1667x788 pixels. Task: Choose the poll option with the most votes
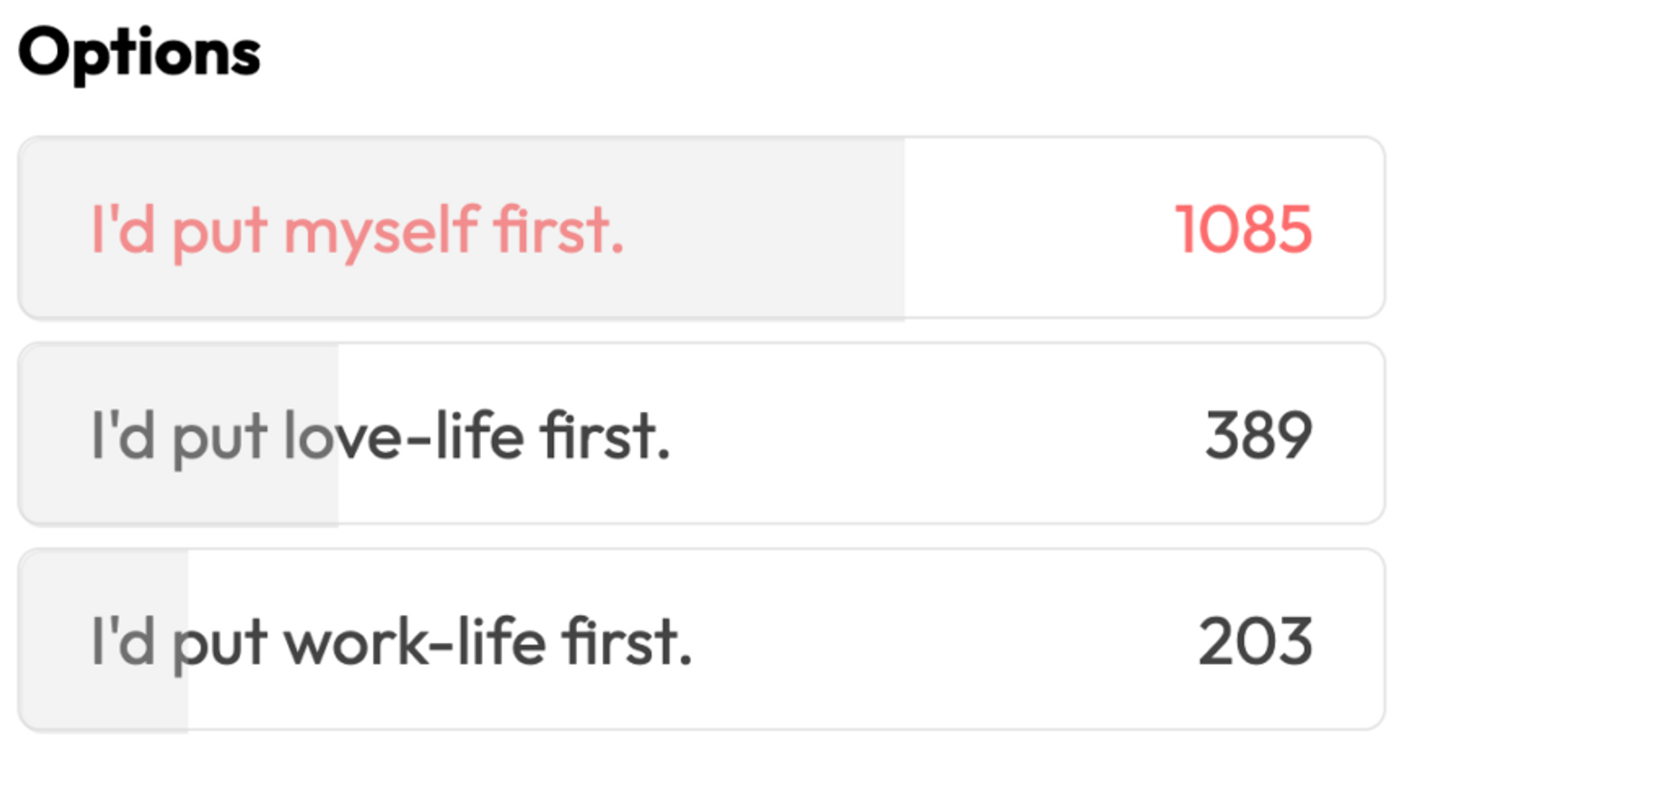[702, 228]
